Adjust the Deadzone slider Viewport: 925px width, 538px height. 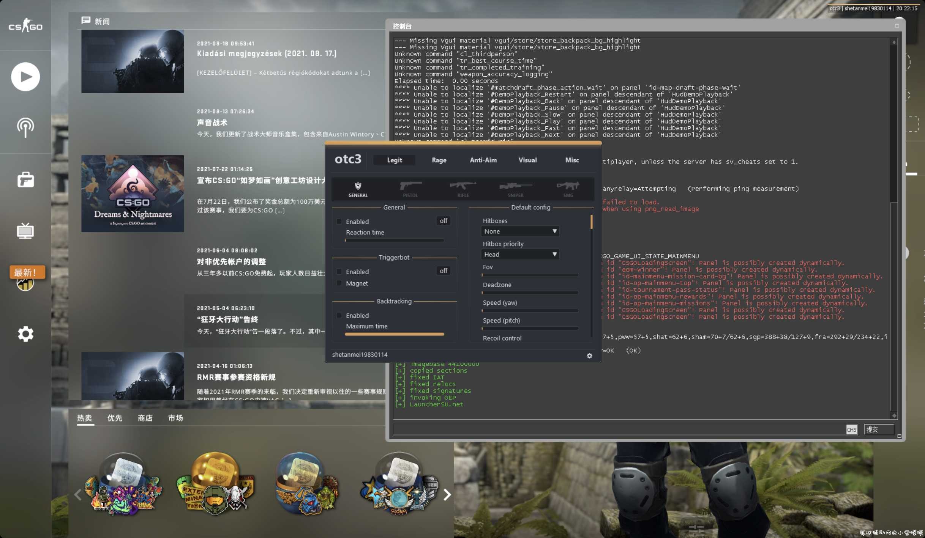(x=530, y=293)
